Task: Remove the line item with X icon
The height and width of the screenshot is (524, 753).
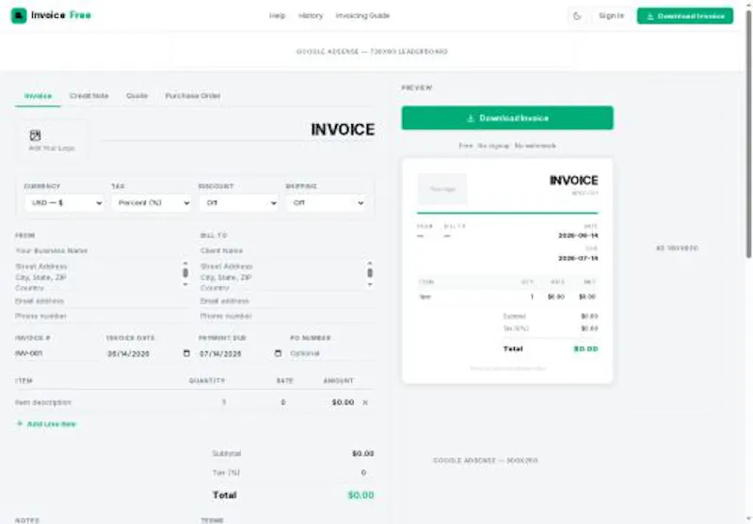Action: pos(365,403)
